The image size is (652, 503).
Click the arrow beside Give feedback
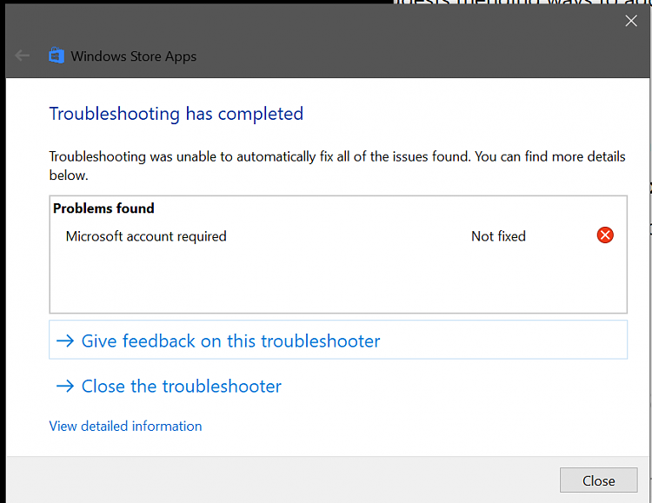65,341
